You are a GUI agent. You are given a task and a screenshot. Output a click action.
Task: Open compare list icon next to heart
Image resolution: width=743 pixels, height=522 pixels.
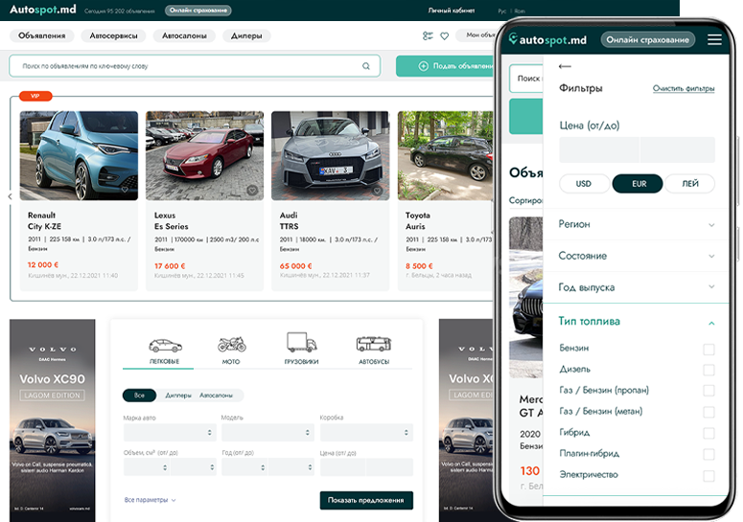point(428,36)
